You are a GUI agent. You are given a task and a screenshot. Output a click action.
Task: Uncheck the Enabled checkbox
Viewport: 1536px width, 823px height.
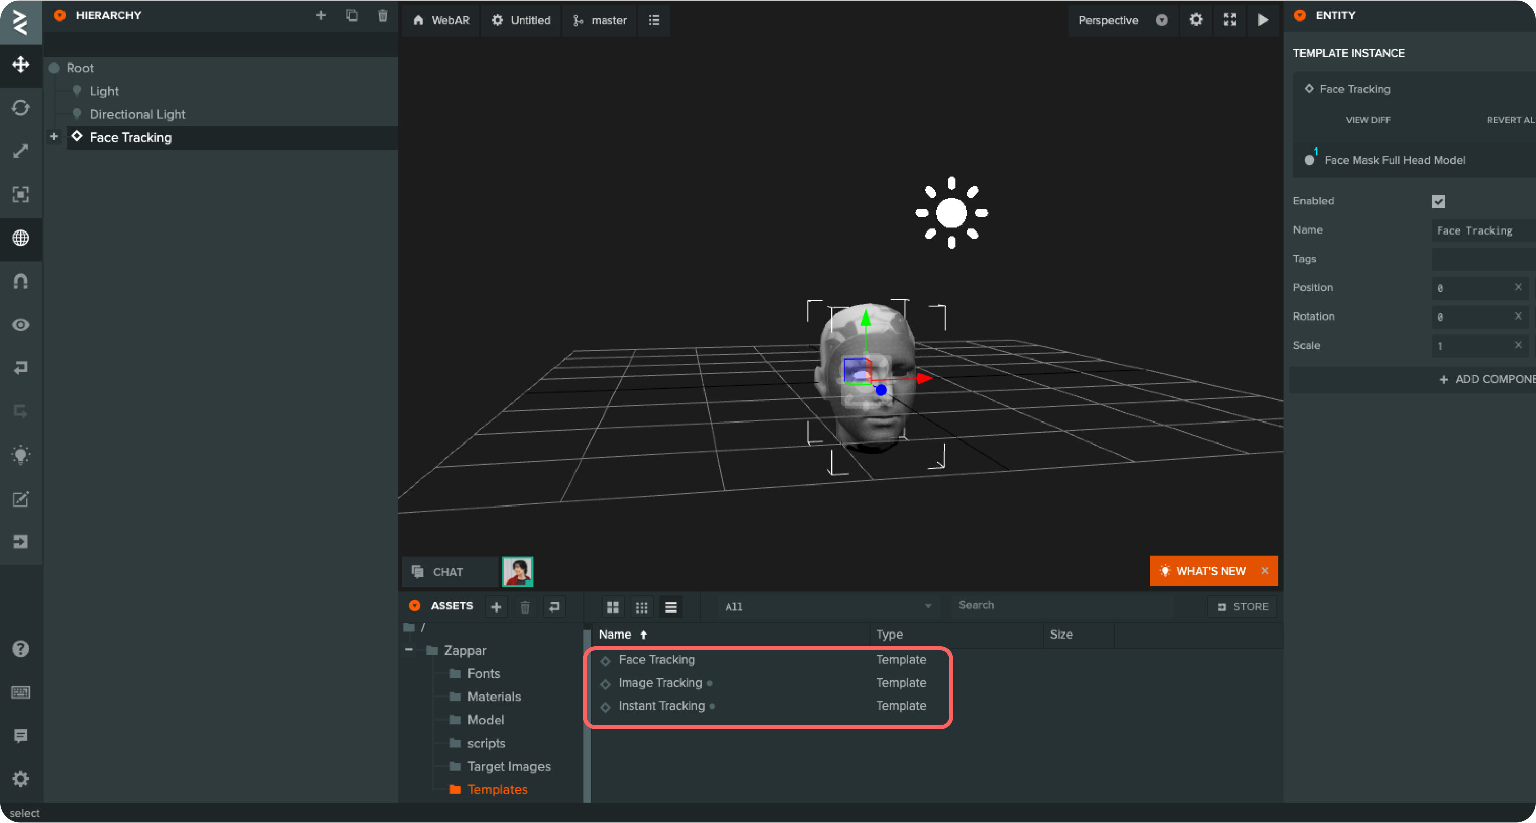tap(1438, 202)
